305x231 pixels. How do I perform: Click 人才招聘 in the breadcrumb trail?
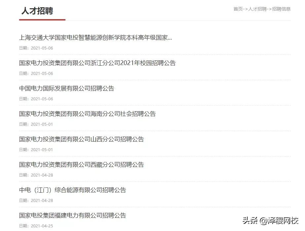pyautogui.click(x=257, y=9)
